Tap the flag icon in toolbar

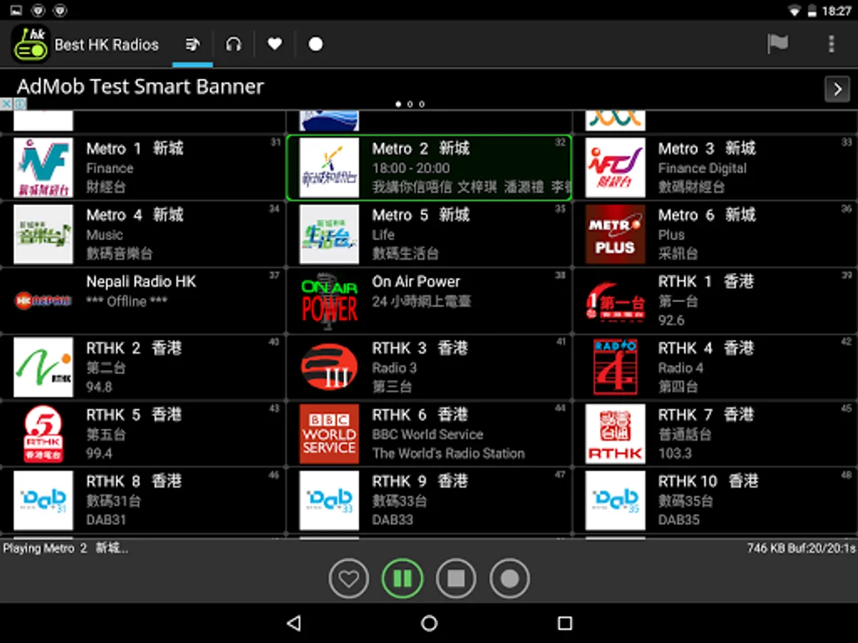point(777,44)
